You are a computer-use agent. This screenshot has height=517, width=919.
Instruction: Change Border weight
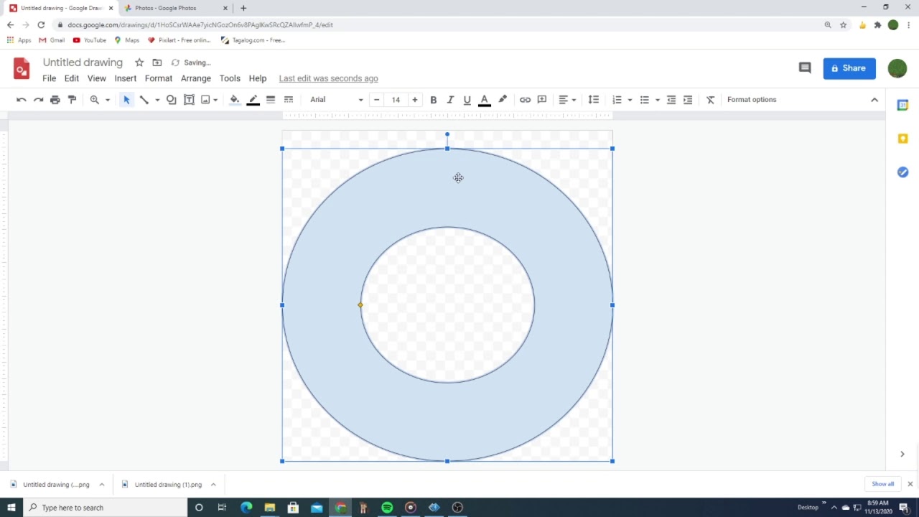click(271, 100)
